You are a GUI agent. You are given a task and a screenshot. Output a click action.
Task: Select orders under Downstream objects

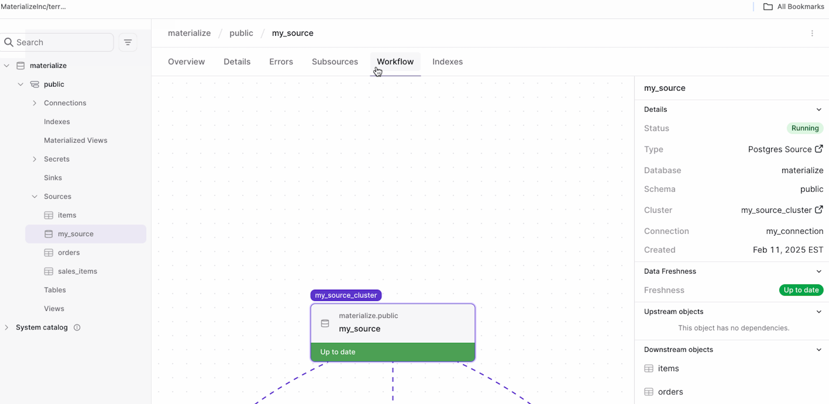tap(670, 392)
